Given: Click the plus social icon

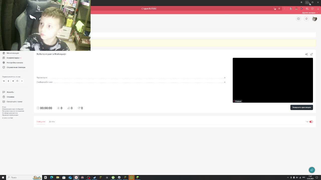Looking at the screenshot, I should 22,81.
